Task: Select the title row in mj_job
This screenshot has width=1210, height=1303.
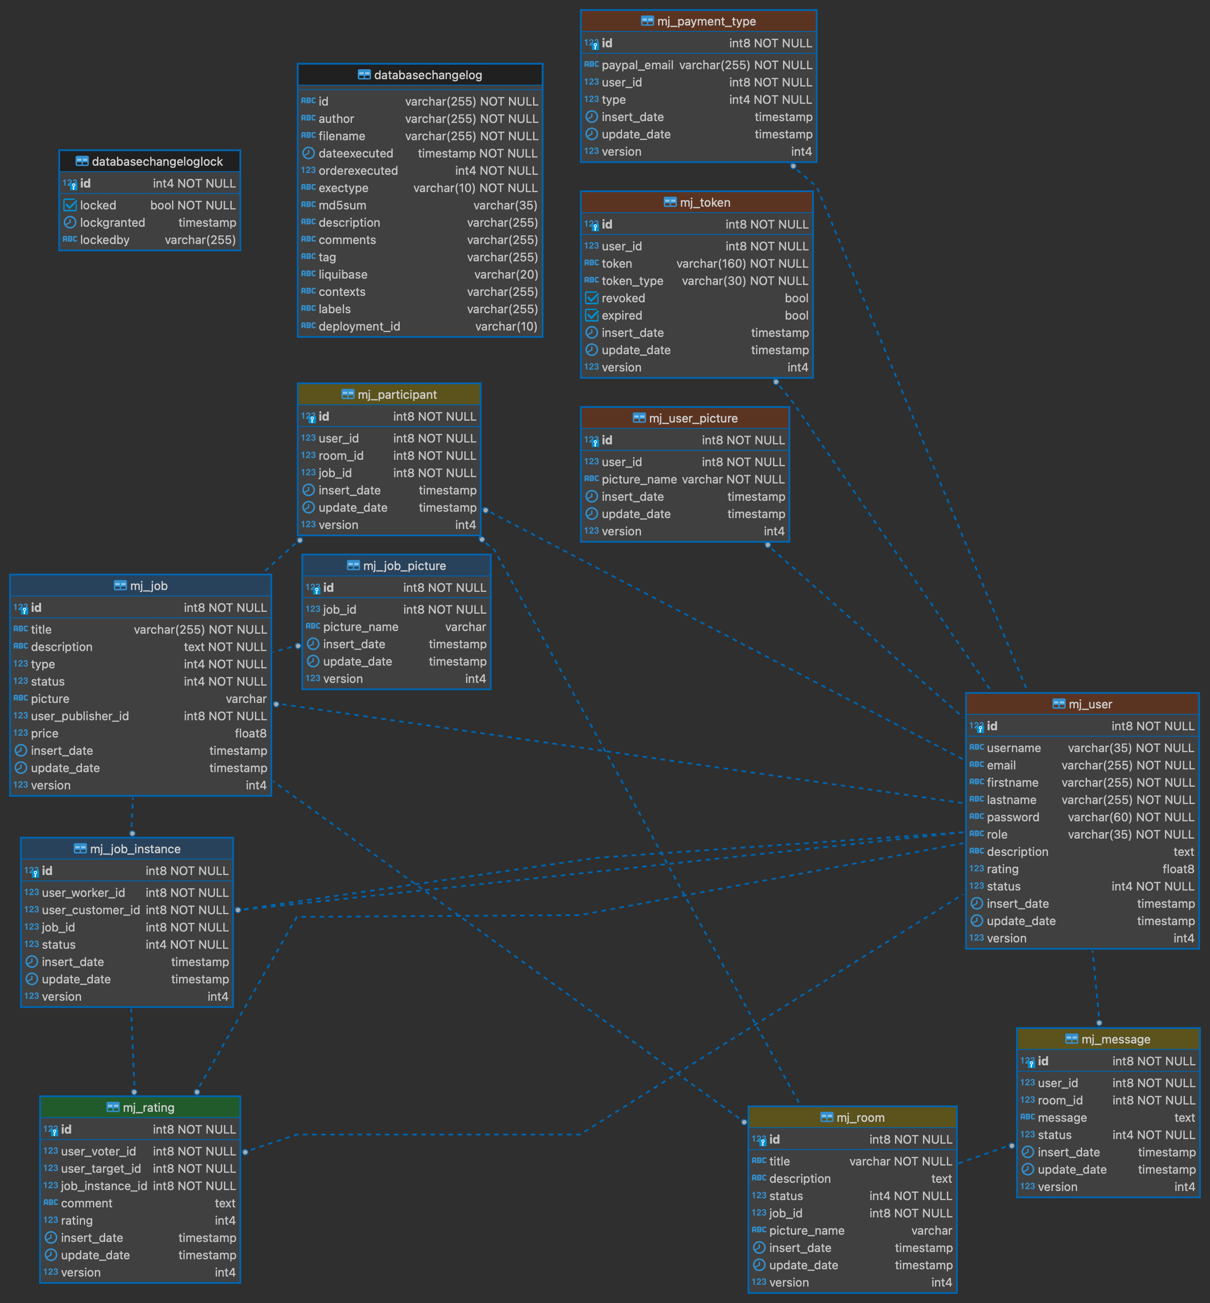Action: (140, 629)
